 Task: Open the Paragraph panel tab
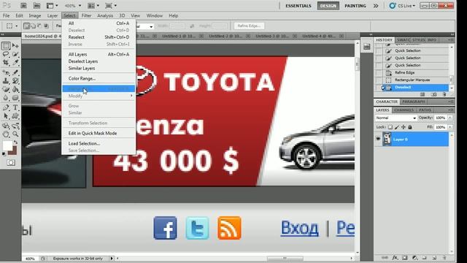(x=414, y=102)
